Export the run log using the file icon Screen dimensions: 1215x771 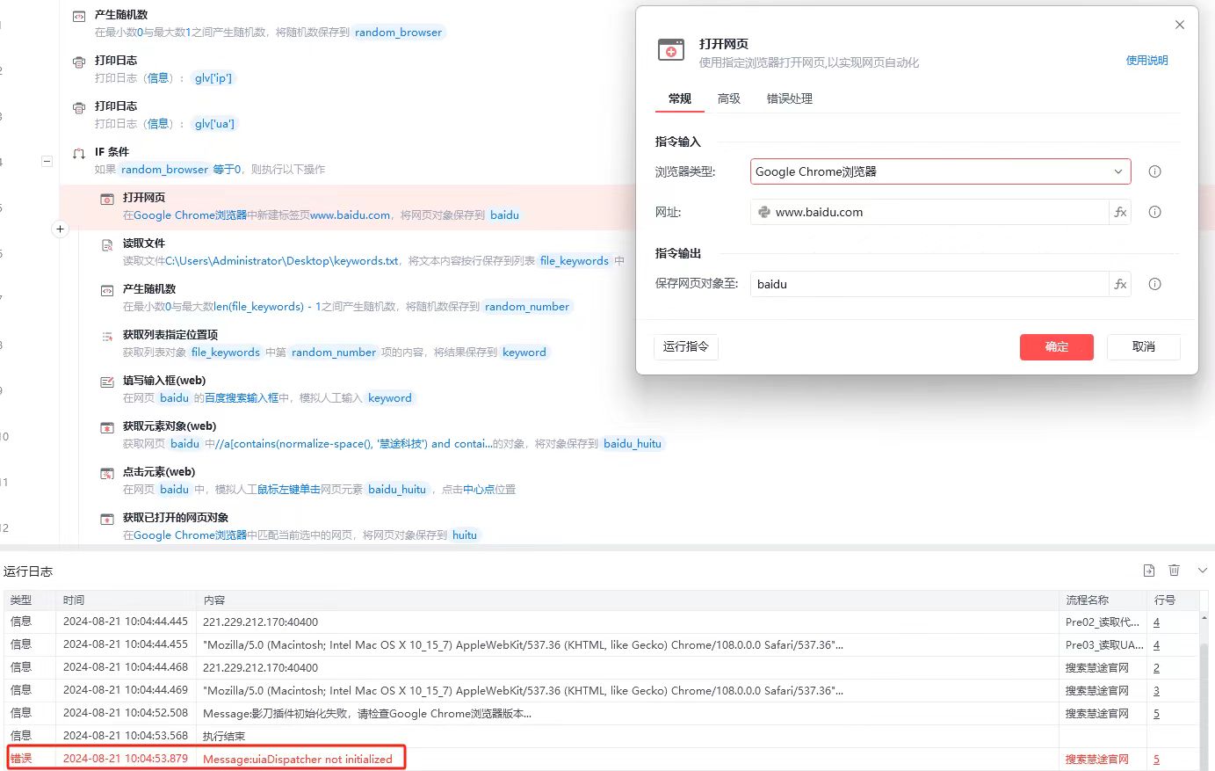(1148, 571)
